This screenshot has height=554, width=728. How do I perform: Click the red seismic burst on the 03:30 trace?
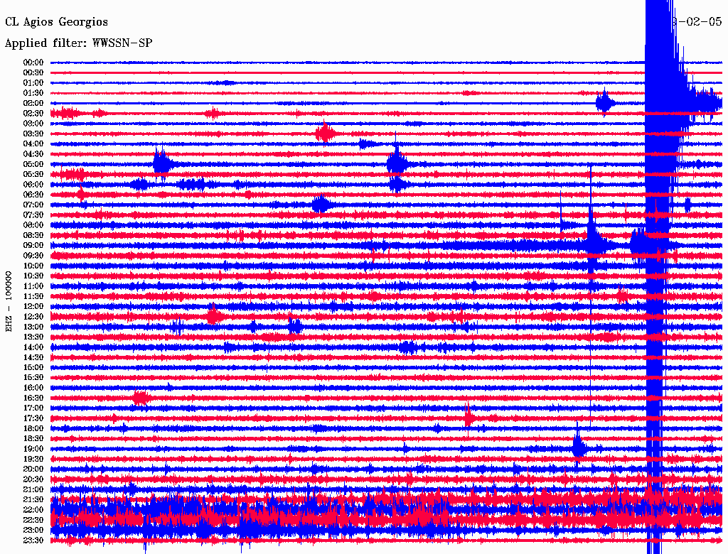click(325, 134)
